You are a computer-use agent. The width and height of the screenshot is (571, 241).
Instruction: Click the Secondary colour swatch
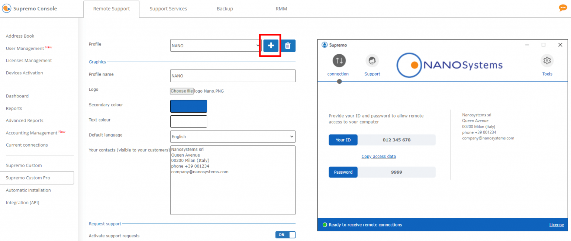coord(188,106)
